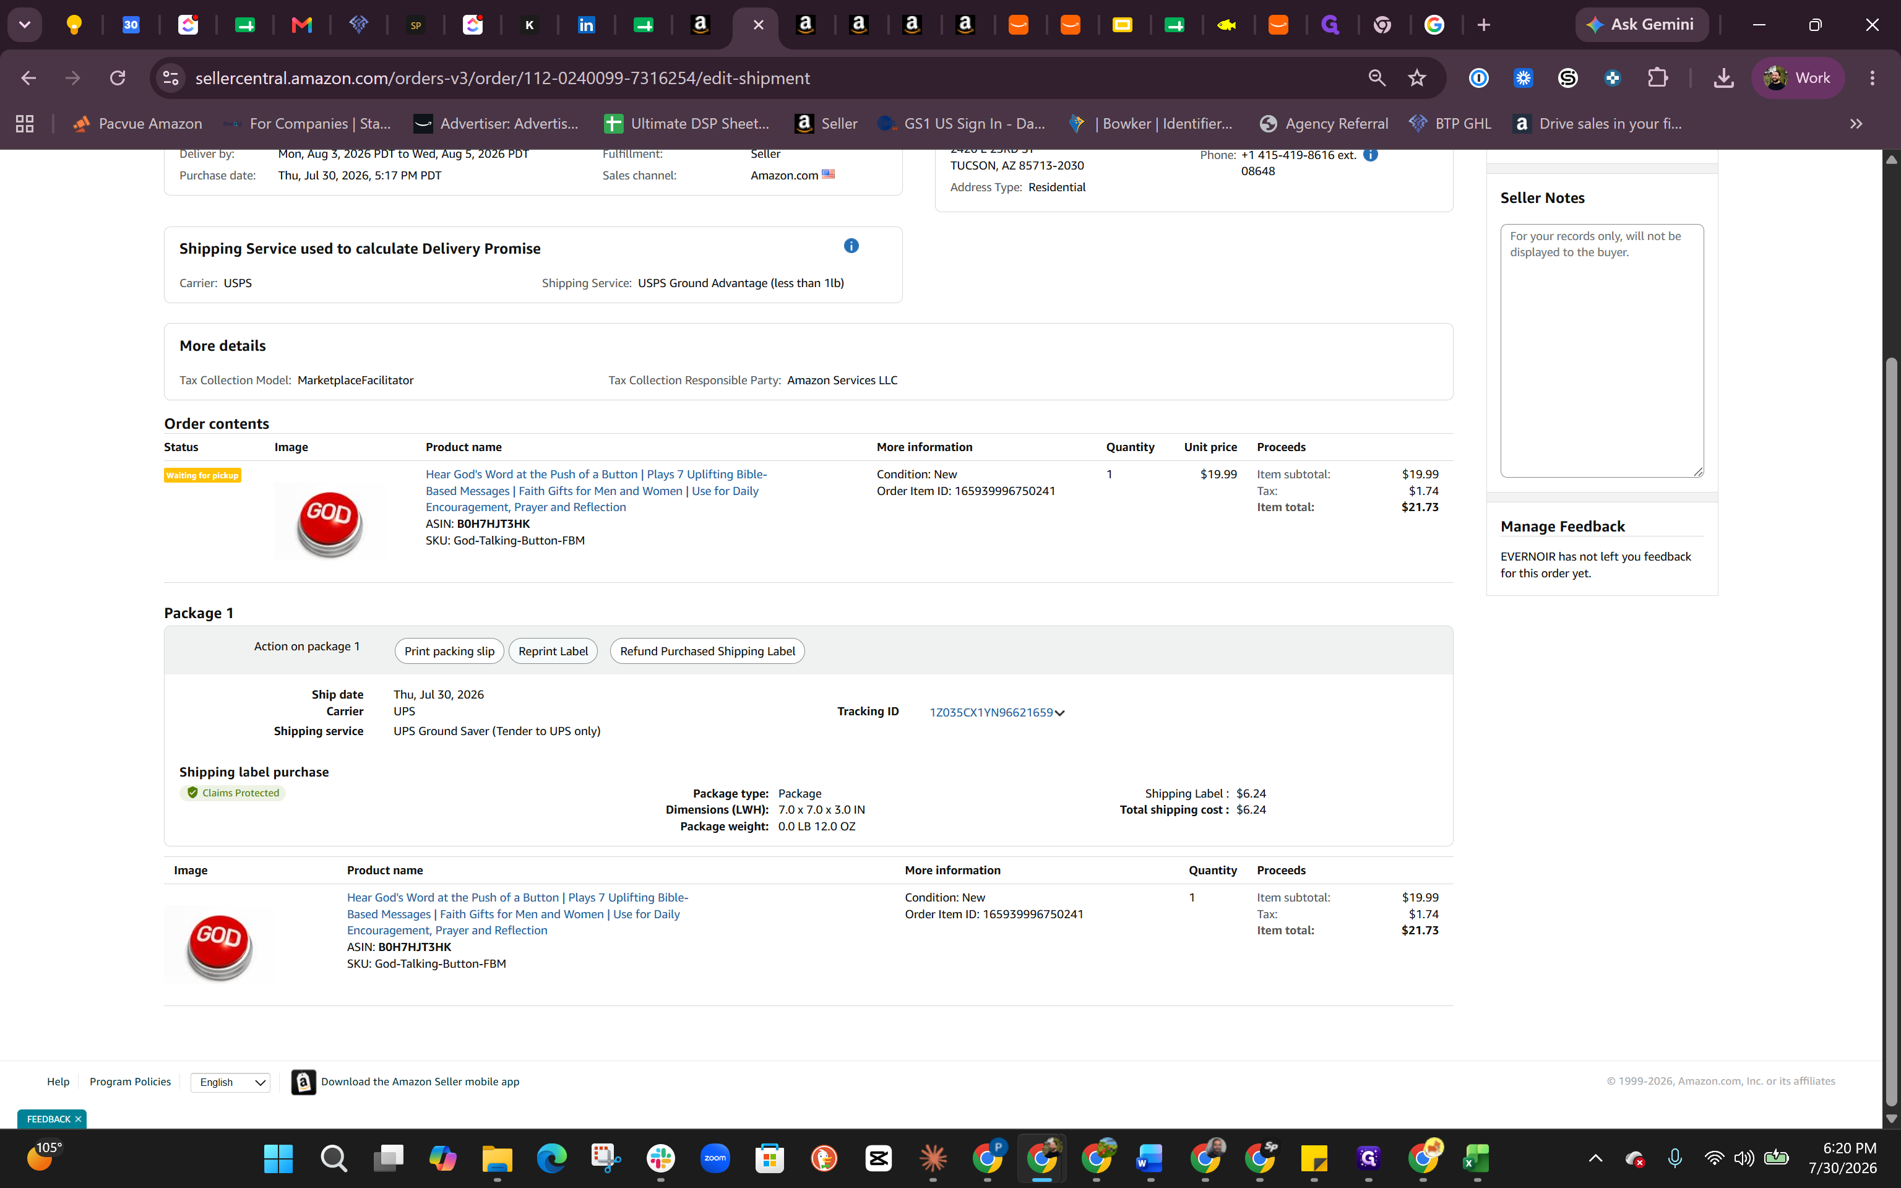The width and height of the screenshot is (1901, 1188).
Task: Click the Waiting for pickup status badge
Action: pos(203,475)
